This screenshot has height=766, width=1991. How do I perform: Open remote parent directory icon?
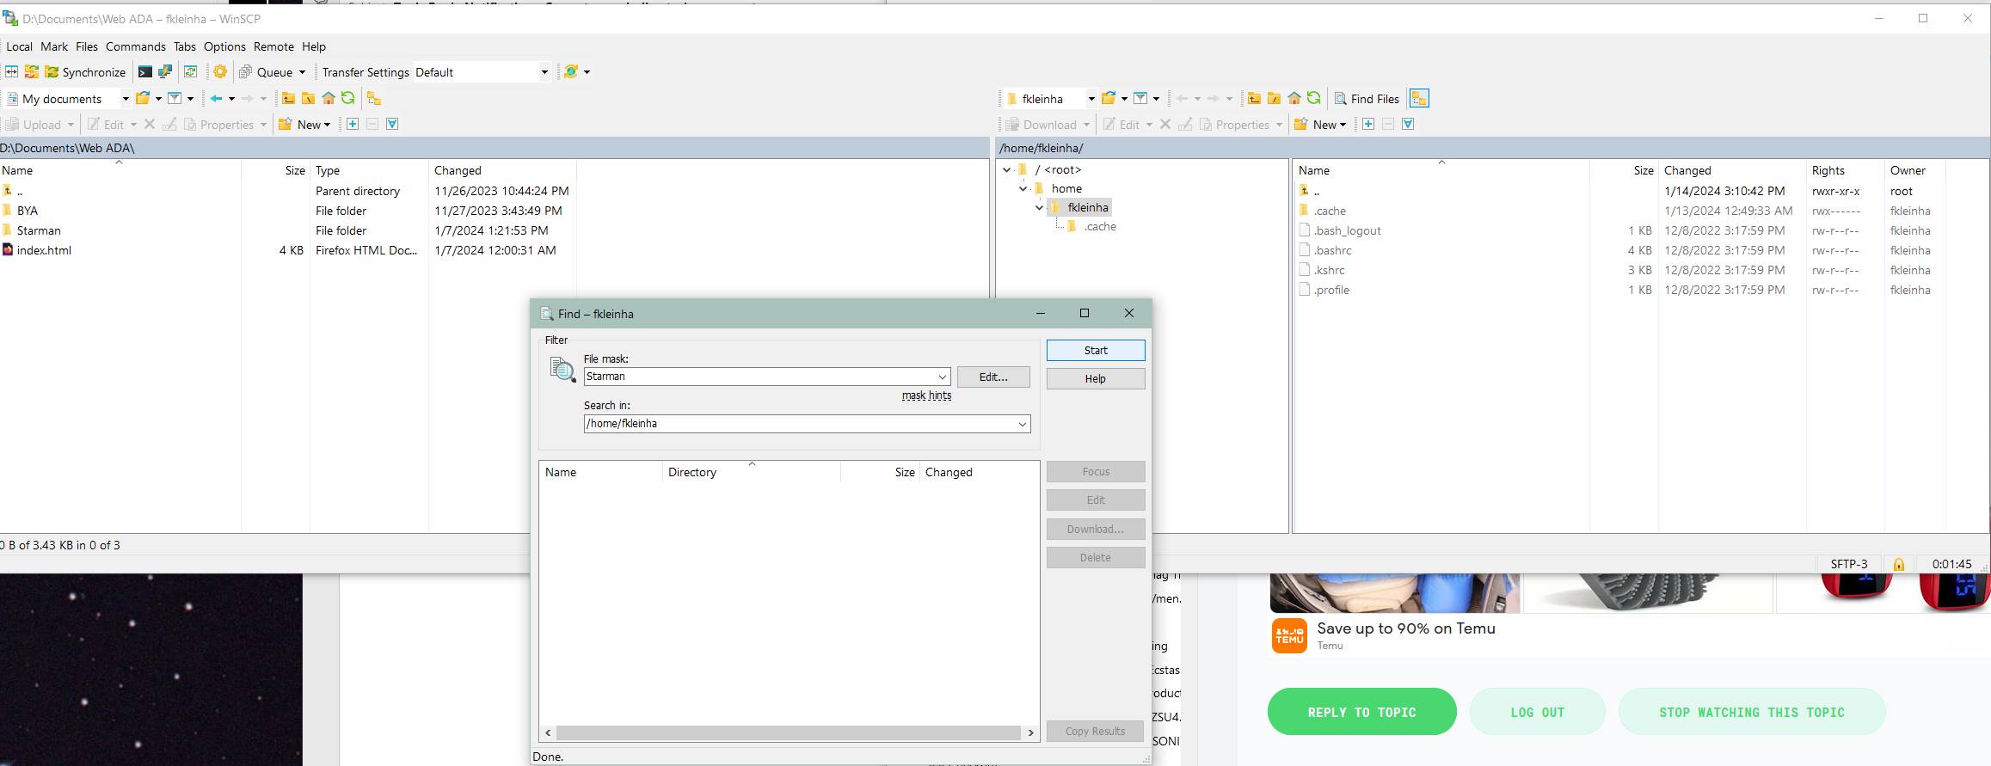tap(1254, 99)
